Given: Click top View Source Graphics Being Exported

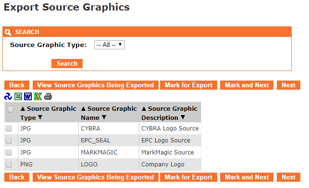Looking at the screenshot, I should coord(96,85).
